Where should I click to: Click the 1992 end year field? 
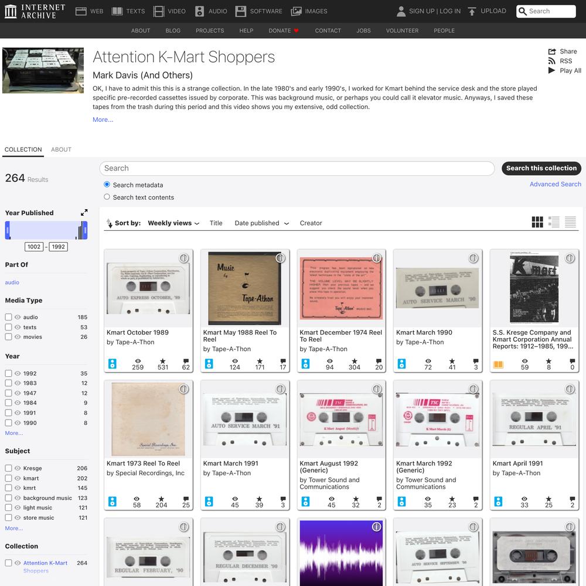(58, 247)
